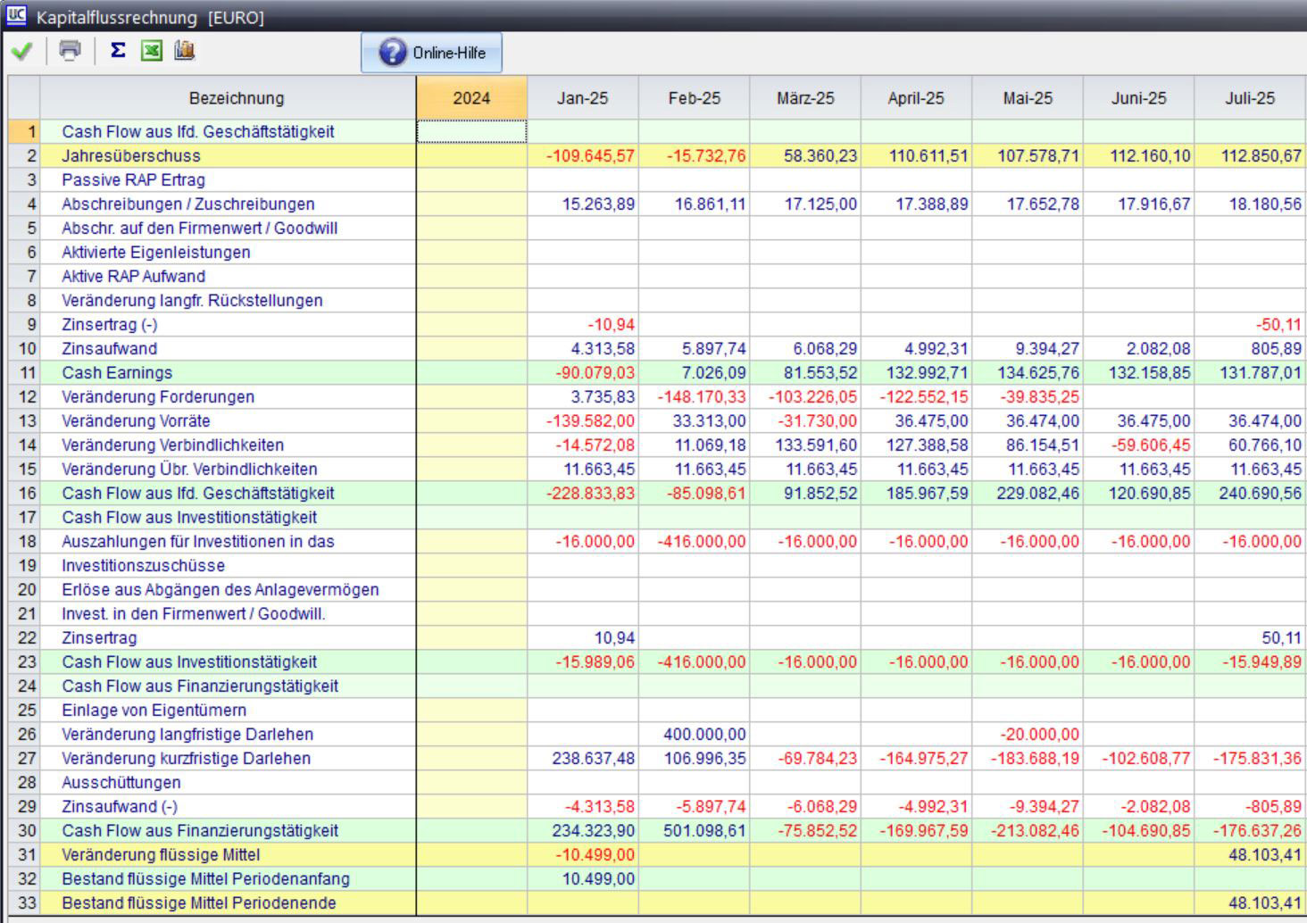
Task: Select the Juli-25 column header
Action: [x=1249, y=98]
